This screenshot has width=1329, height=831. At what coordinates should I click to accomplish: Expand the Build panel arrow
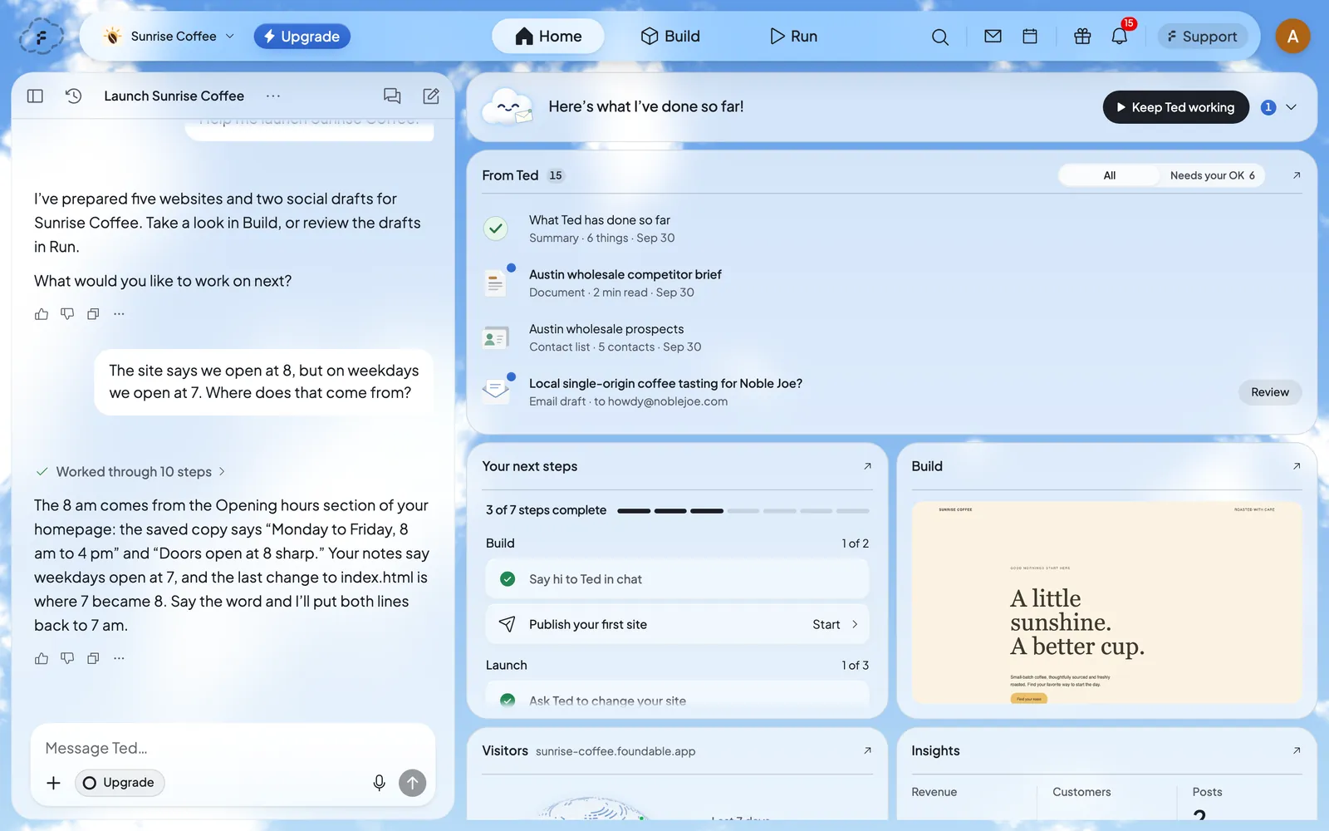[1297, 466]
